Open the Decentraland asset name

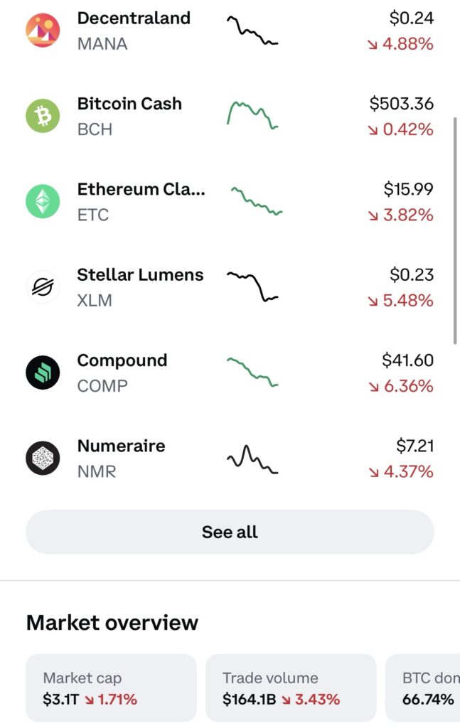click(x=134, y=18)
